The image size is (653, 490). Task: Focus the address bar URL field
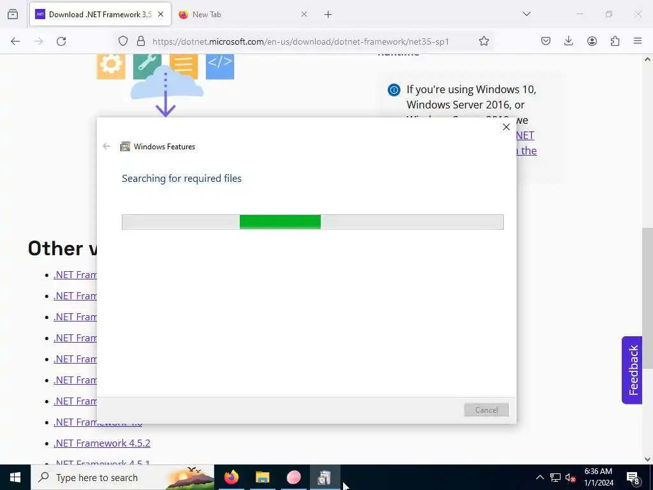point(301,41)
